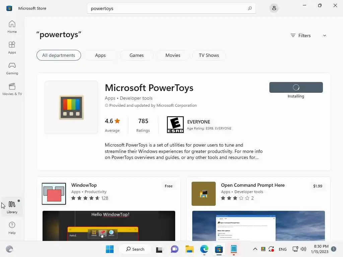Screen dimensions: 343x257
Task: Open Microsoft PowerToys title link
Action: point(149,88)
